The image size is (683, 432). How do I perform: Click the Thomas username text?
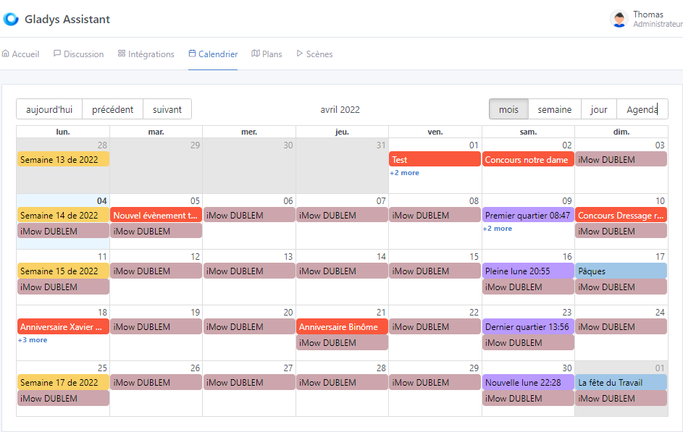tap(648, 14)
